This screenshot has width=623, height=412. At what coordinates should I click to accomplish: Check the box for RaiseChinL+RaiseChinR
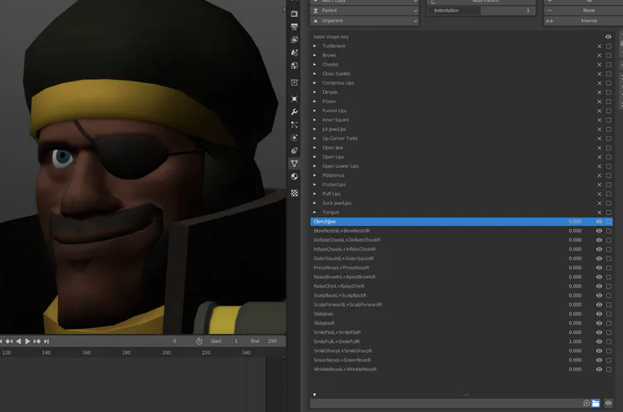(x=609, y=286)
